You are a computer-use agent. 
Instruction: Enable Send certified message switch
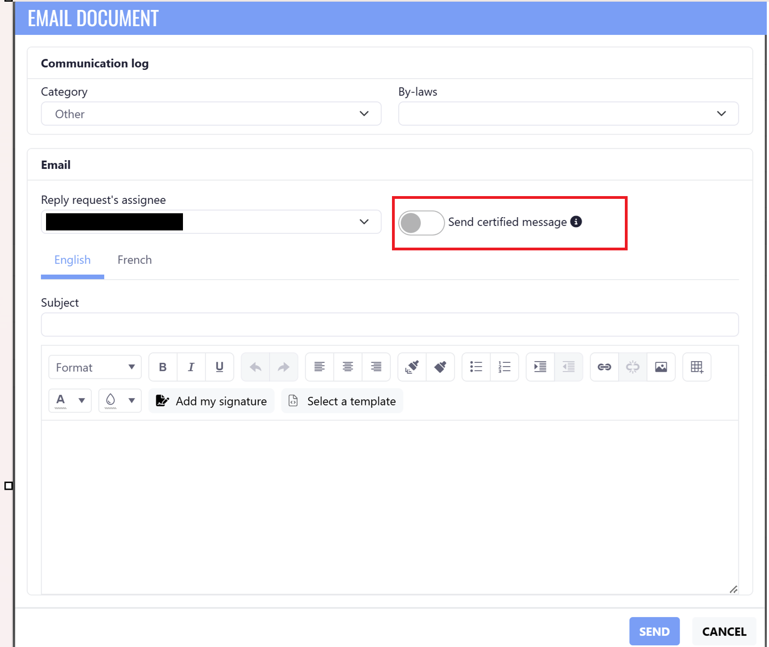tap(421, 223)
